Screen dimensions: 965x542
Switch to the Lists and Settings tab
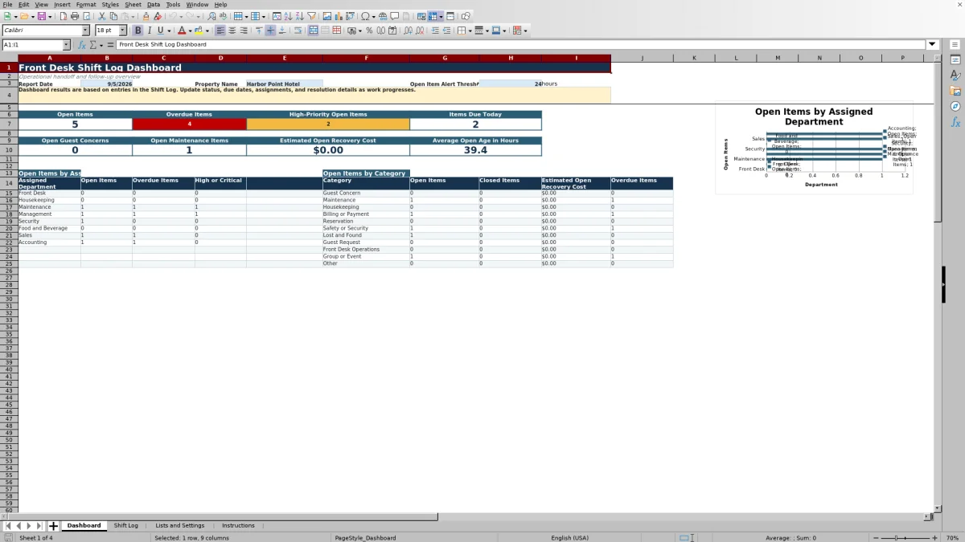pyautogui.click(x=180, y=526)
